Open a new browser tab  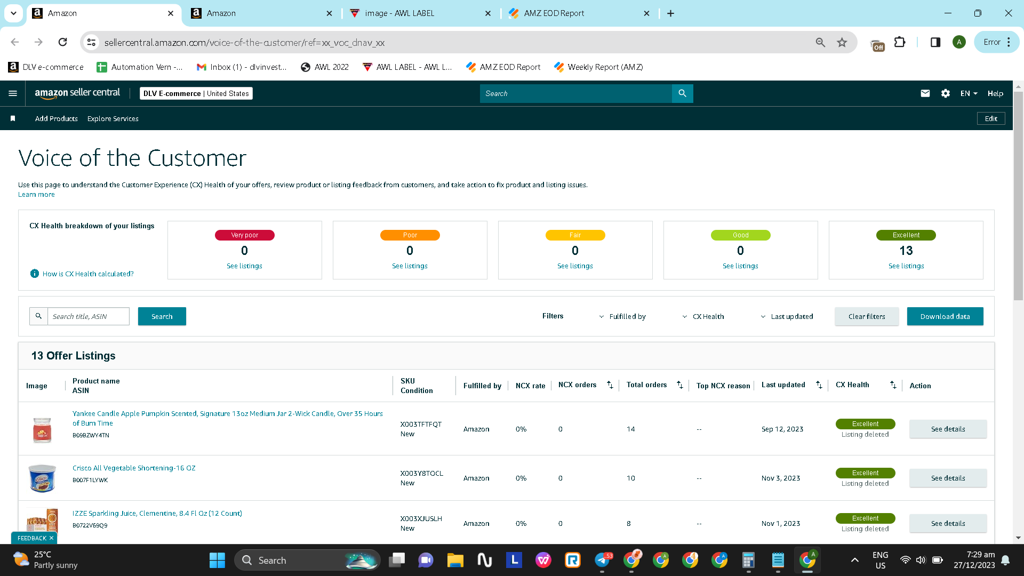click(x=670, y=13)
